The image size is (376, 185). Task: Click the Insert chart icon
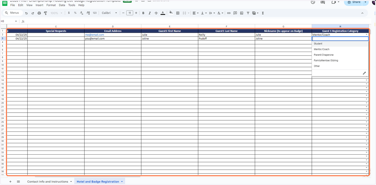(x=242, y=13)
